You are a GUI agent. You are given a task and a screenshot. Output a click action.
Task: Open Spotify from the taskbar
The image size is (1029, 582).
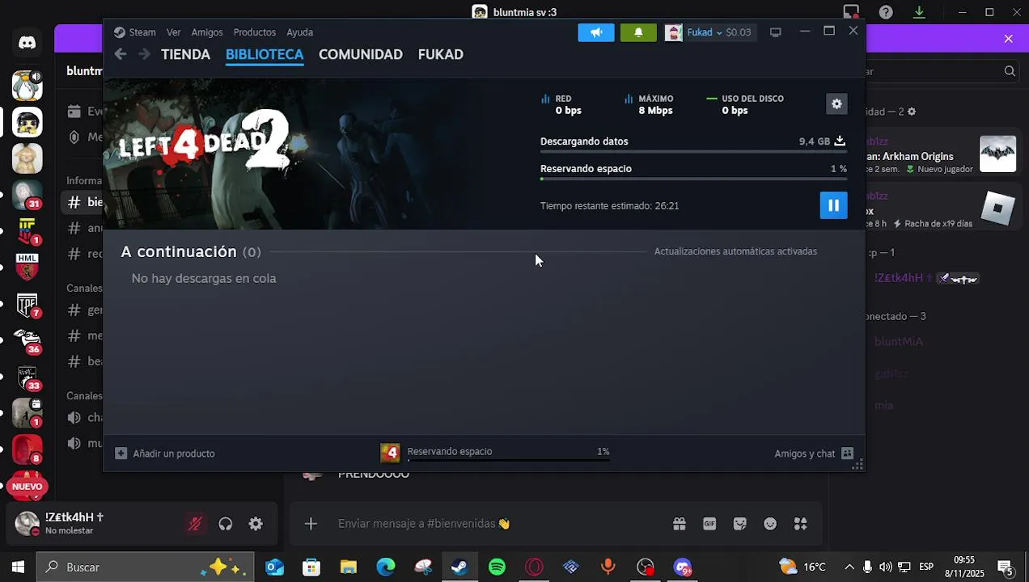pos(497,567)
